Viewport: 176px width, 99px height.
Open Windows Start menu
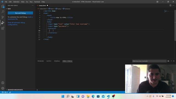(x=63, y=96)
